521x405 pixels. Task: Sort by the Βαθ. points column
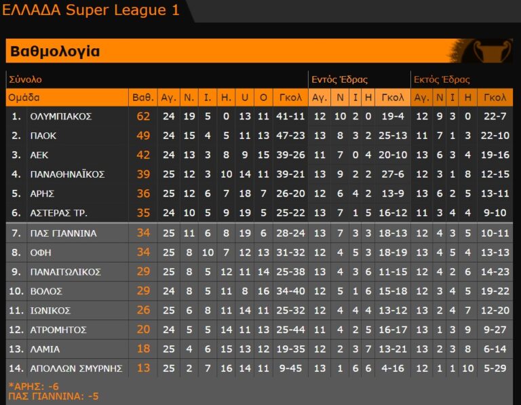click(143, 98)
